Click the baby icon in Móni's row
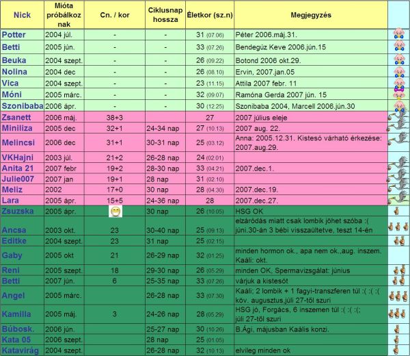 pos(398,93)
